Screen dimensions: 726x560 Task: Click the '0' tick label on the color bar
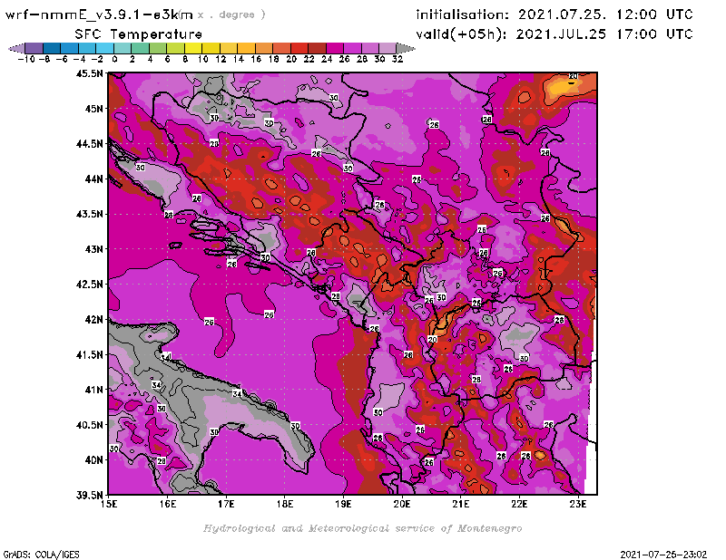click(x=114, y=59)
